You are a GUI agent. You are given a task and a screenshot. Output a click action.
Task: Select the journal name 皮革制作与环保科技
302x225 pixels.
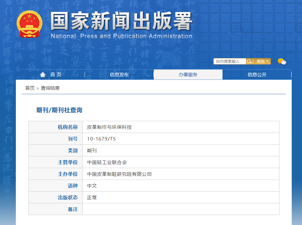coord(109,127)
